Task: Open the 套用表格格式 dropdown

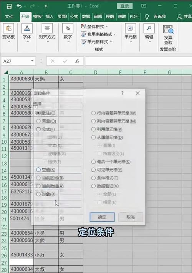Action: pos(98,34)
